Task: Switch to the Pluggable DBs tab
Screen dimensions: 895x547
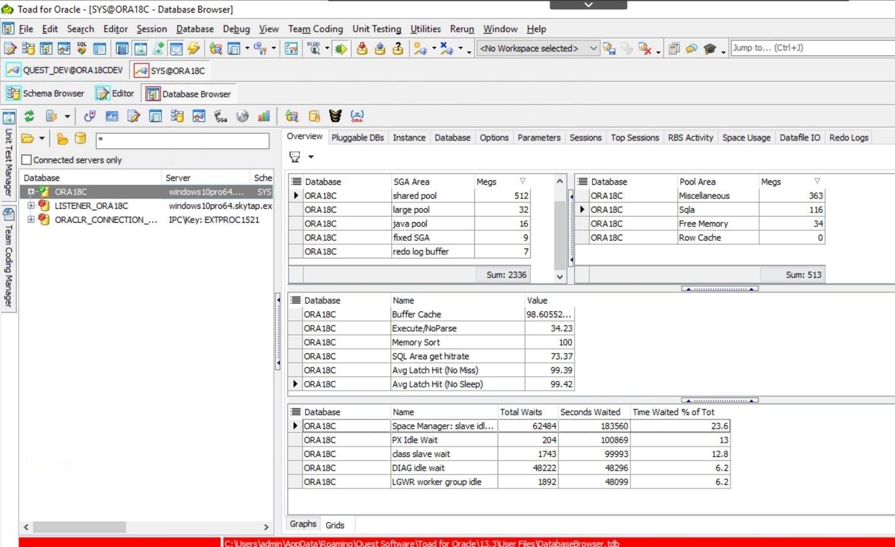Action: click(357, 138)
